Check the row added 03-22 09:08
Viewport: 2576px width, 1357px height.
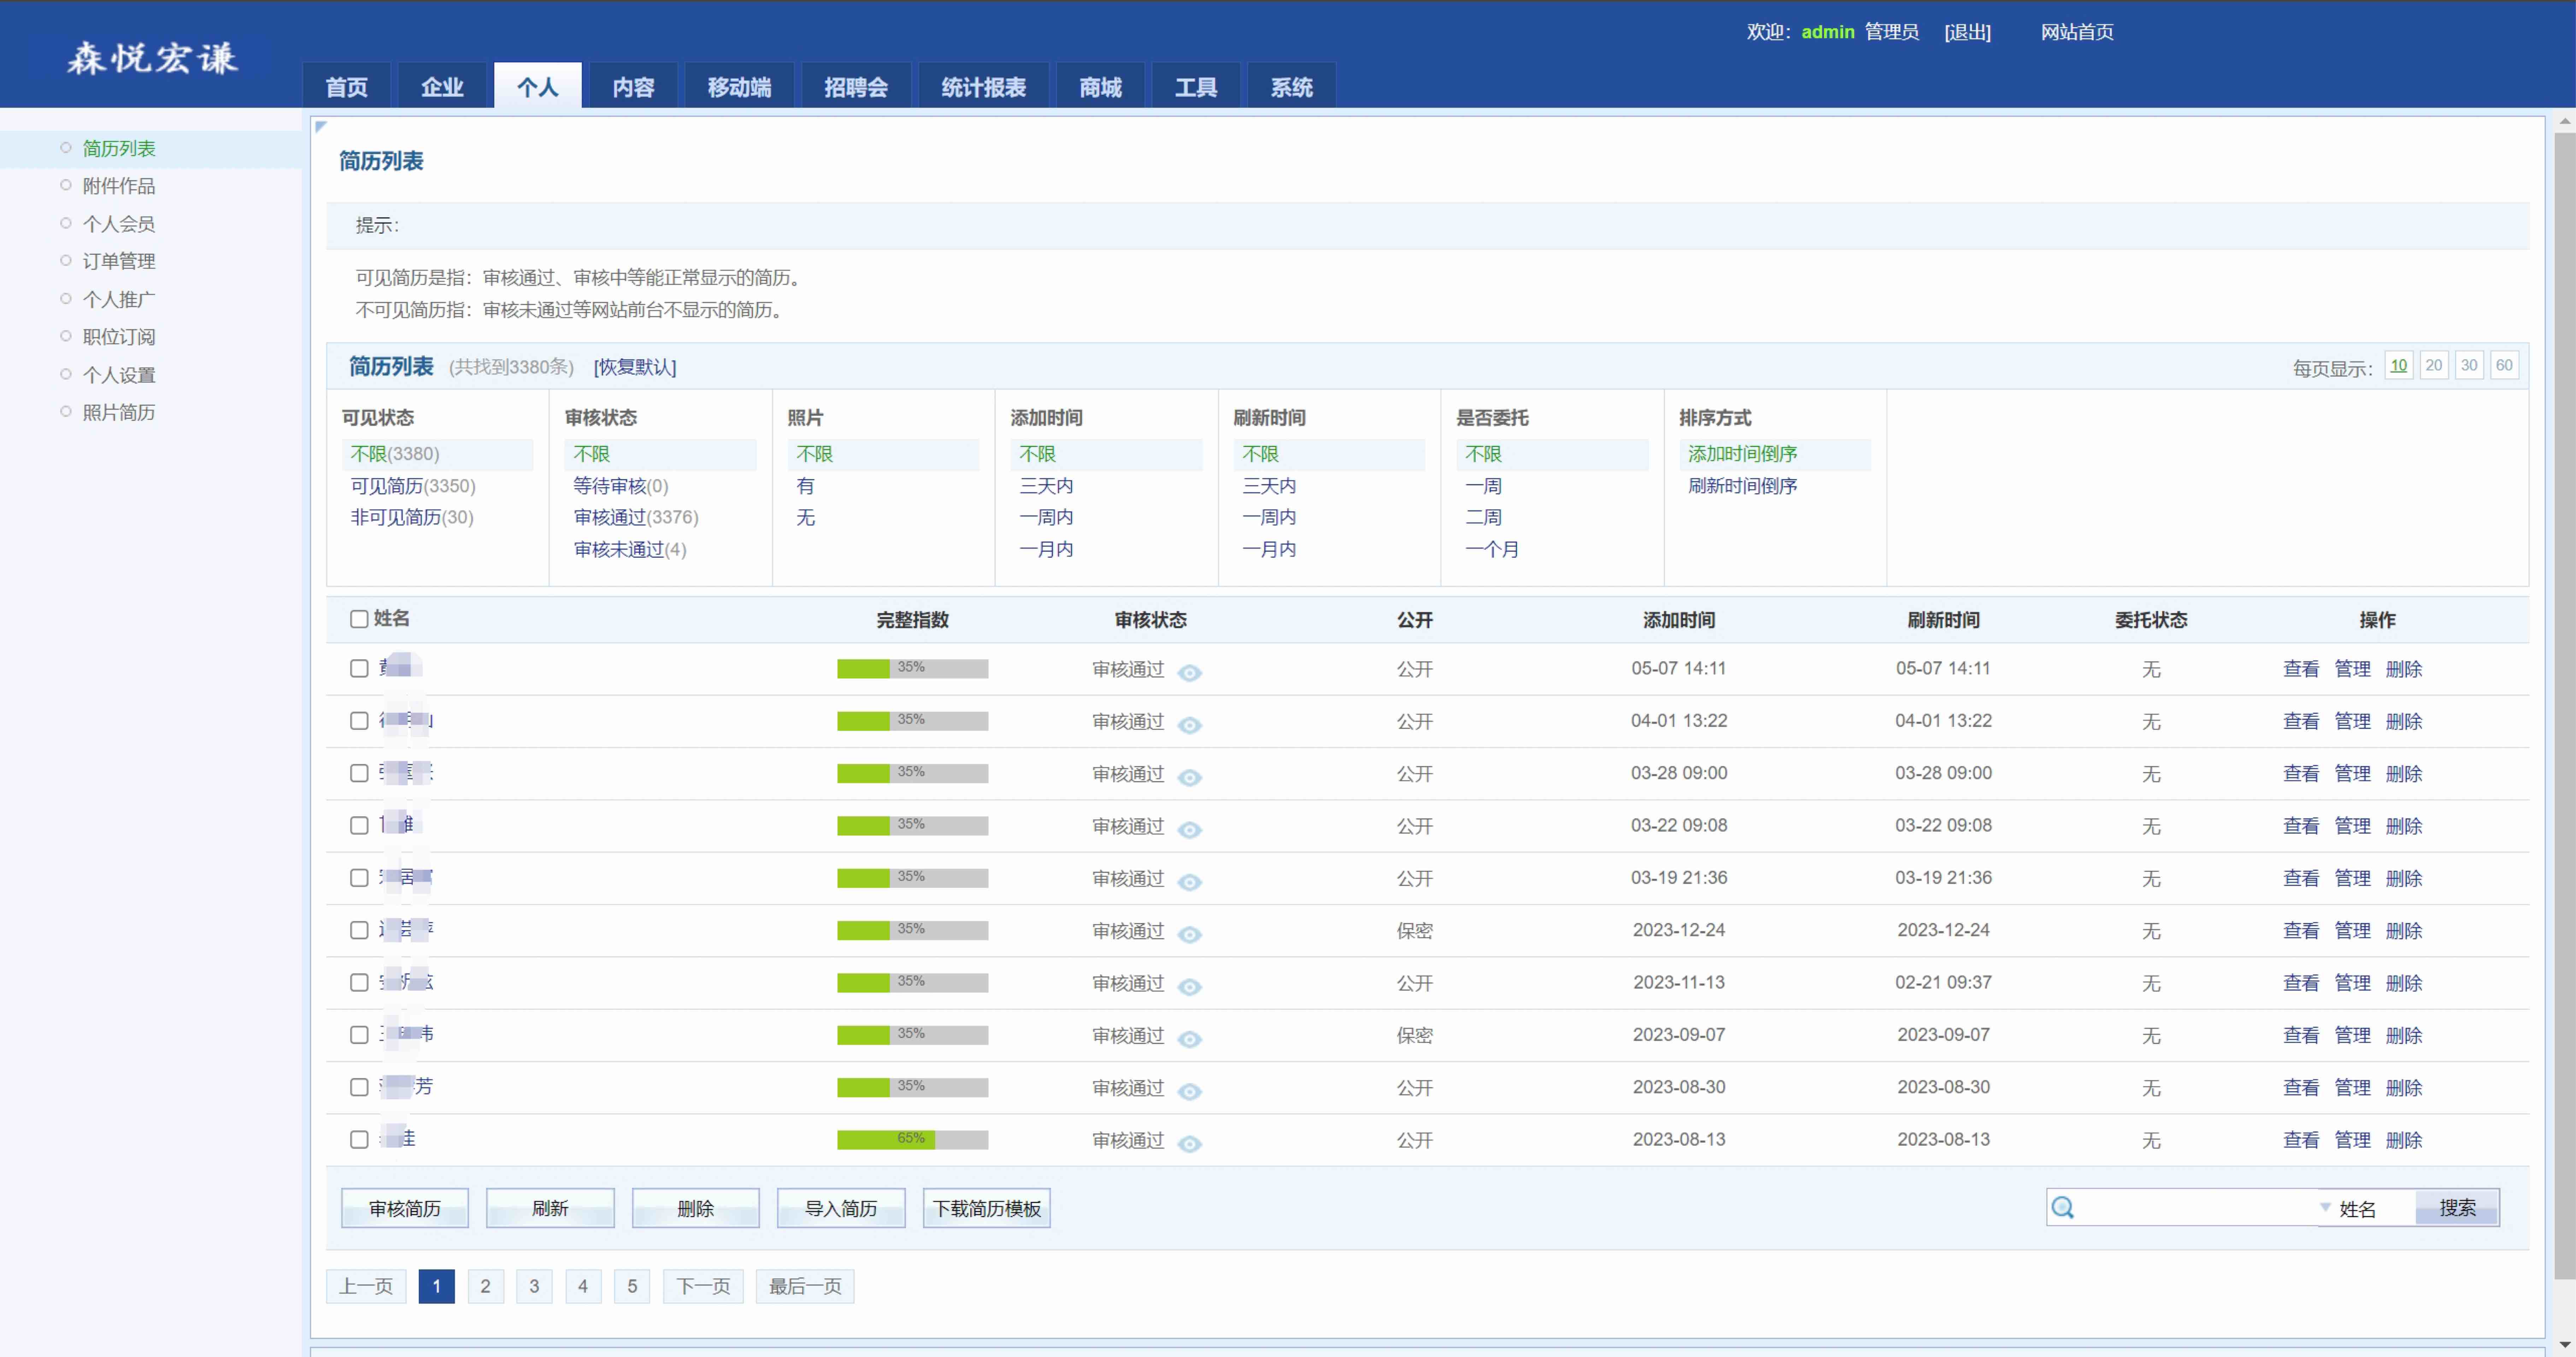(359, 825)
